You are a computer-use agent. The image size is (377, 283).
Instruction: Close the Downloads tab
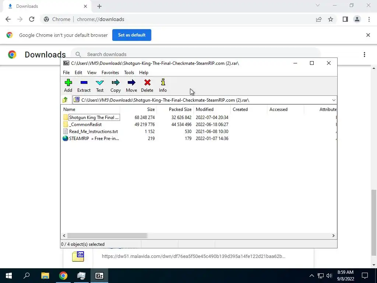pyautogui.click(x=85, y=6)
